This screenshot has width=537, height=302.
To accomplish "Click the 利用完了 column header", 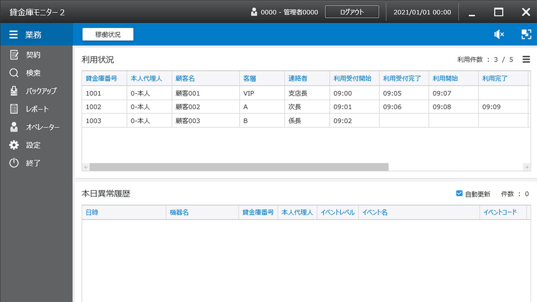I will point(503,78).
